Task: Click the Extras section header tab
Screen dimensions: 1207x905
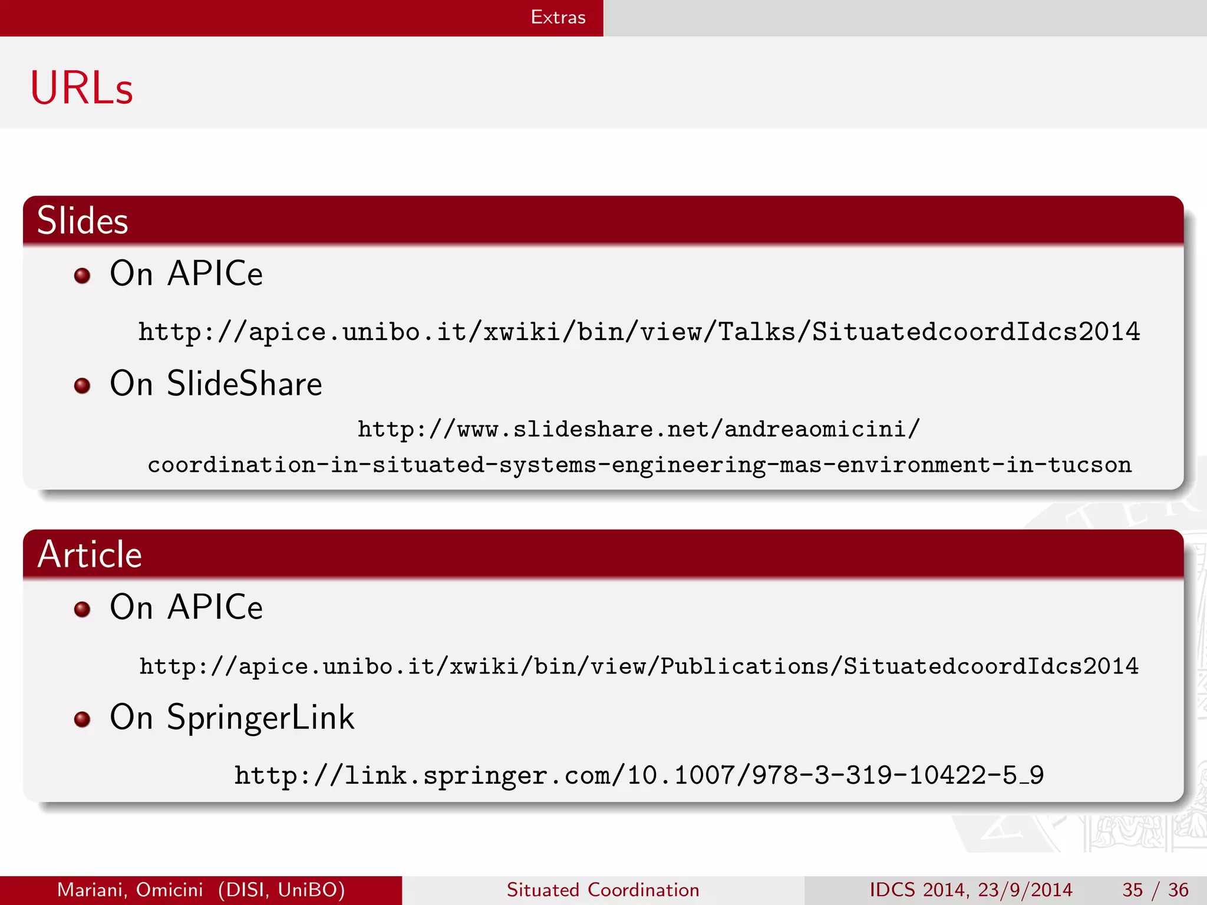Action: click(558, 17)
